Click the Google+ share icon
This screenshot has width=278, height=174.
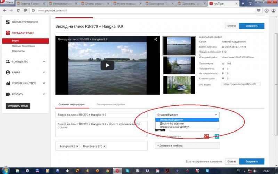pyautogui.click(x=206, y=136)
